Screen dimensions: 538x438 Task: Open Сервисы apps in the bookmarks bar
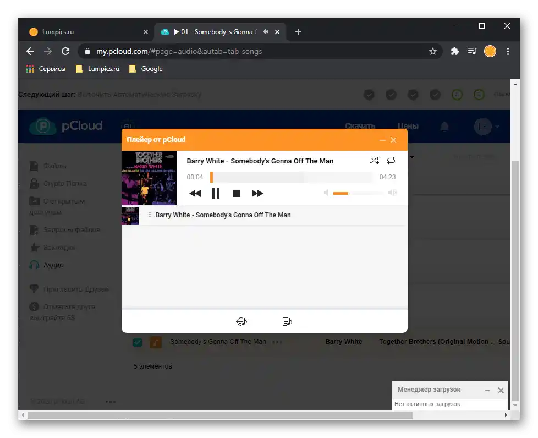point(46,69)
